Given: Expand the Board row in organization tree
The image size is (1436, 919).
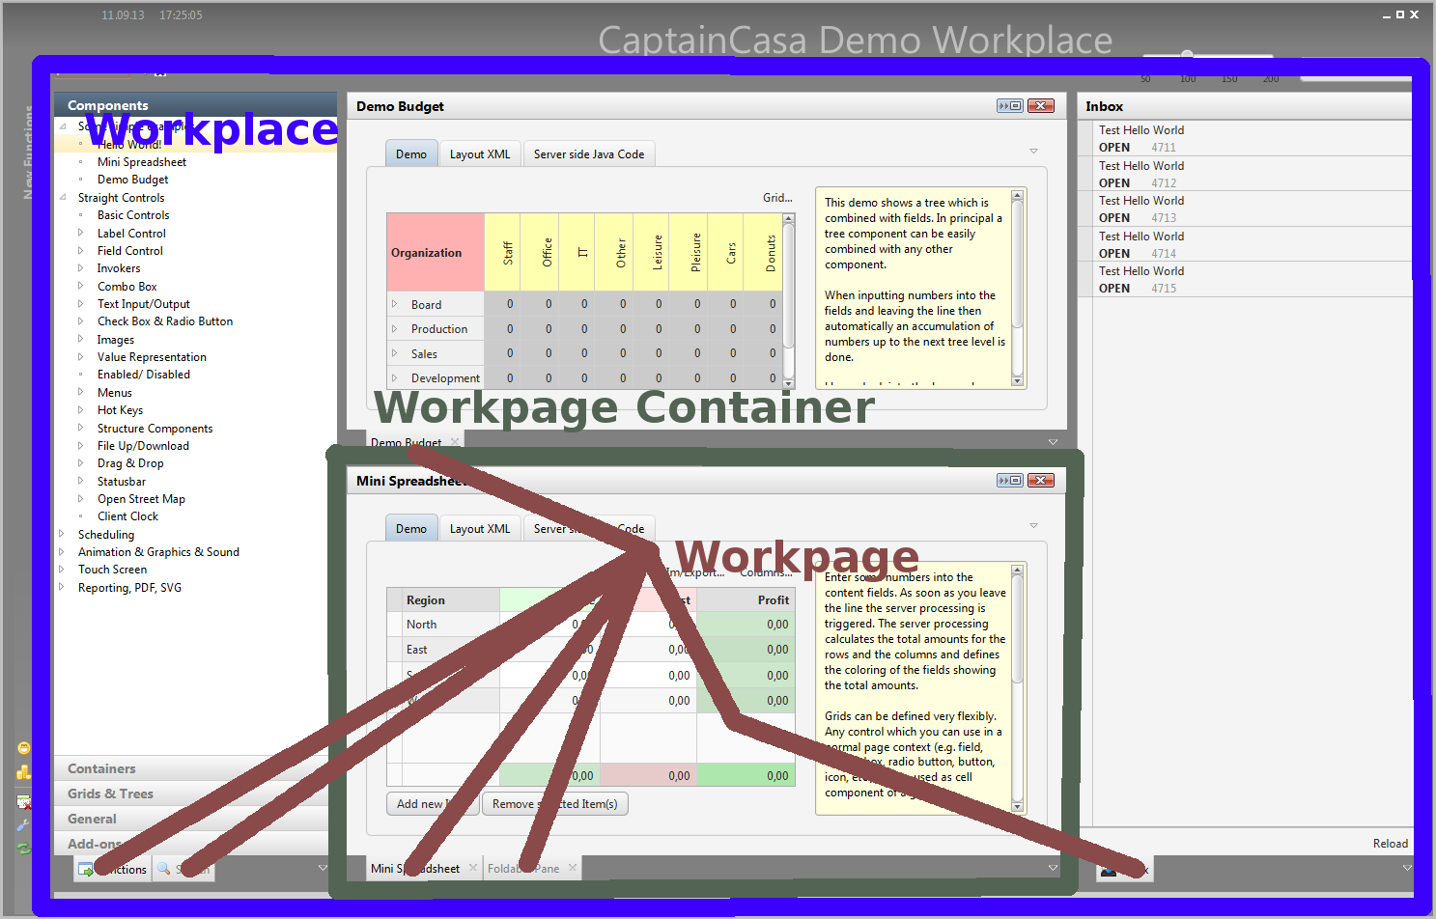Looking at the screenshot, I should click(395, 304).
